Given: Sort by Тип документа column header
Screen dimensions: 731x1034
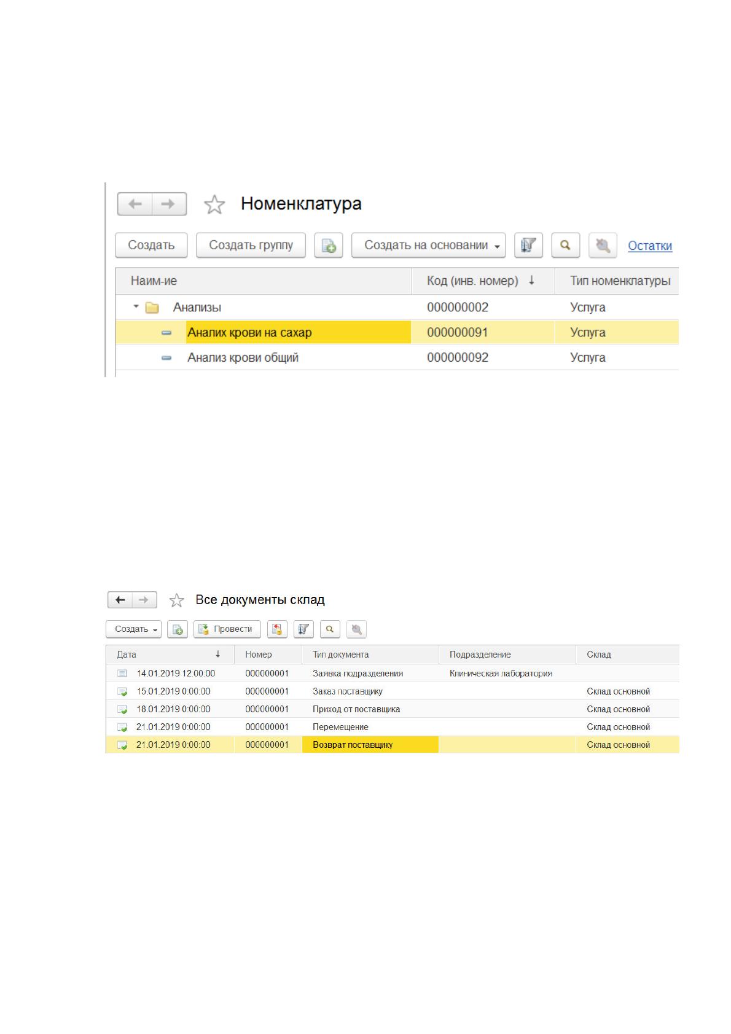Looking at the screenshot, I should pyautogui.click(x=370, y=655).
